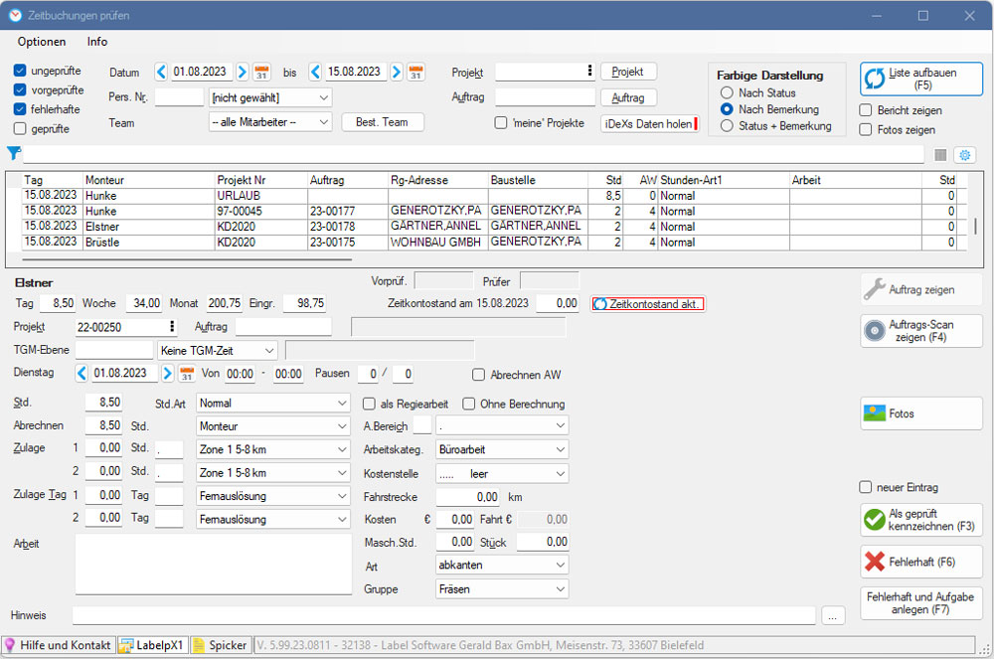
Task: Open the [nicht gewählt] personnel dropdown
Action: pos(270,97)
